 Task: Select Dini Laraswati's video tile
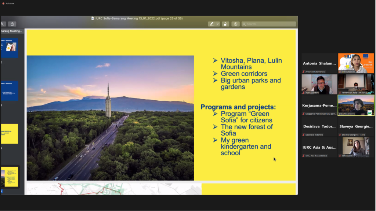pyautogui.click(x=356, y=63)
